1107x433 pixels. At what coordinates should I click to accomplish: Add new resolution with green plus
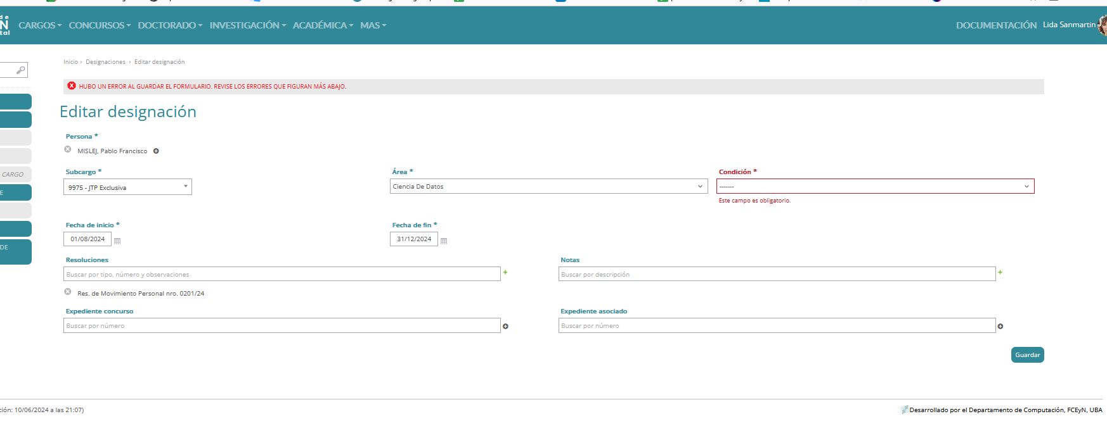tap(505, 272)
